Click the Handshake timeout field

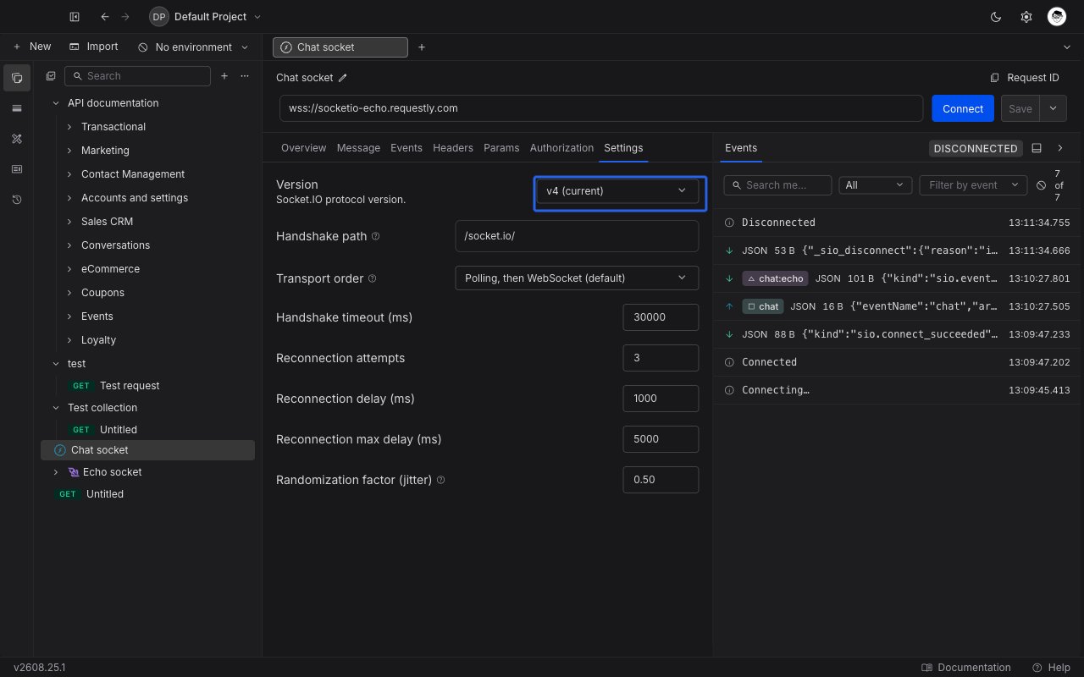(x=661, y=317)
